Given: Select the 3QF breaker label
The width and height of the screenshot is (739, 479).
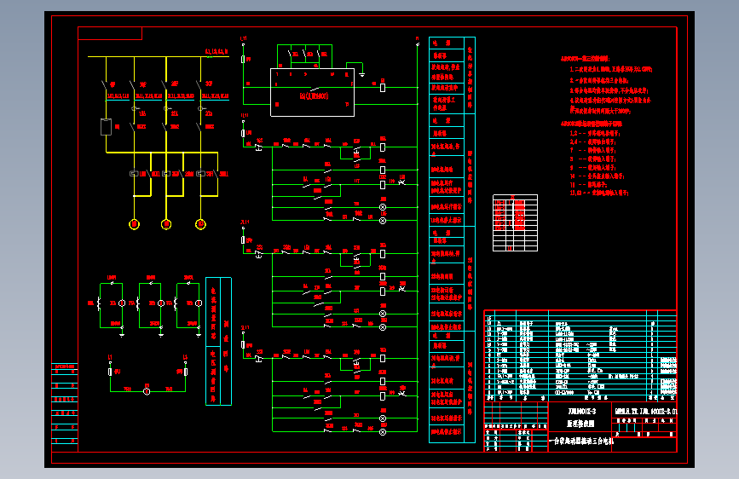Looking at the screenshot, I should tap(208, 84).
